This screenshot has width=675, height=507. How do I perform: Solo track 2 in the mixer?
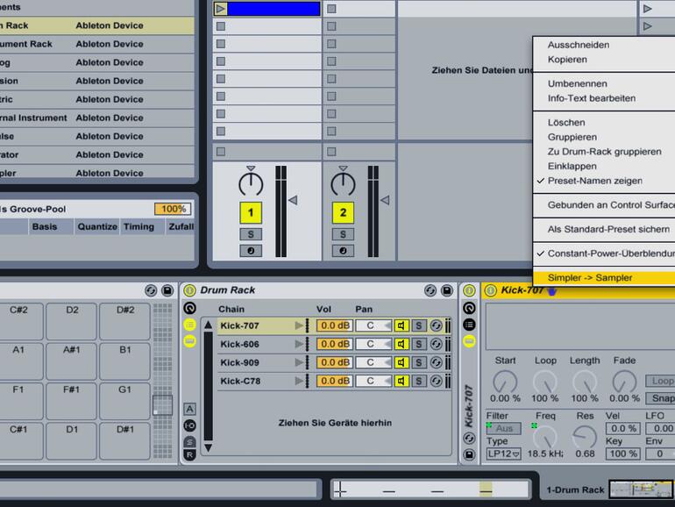[343, 234]
